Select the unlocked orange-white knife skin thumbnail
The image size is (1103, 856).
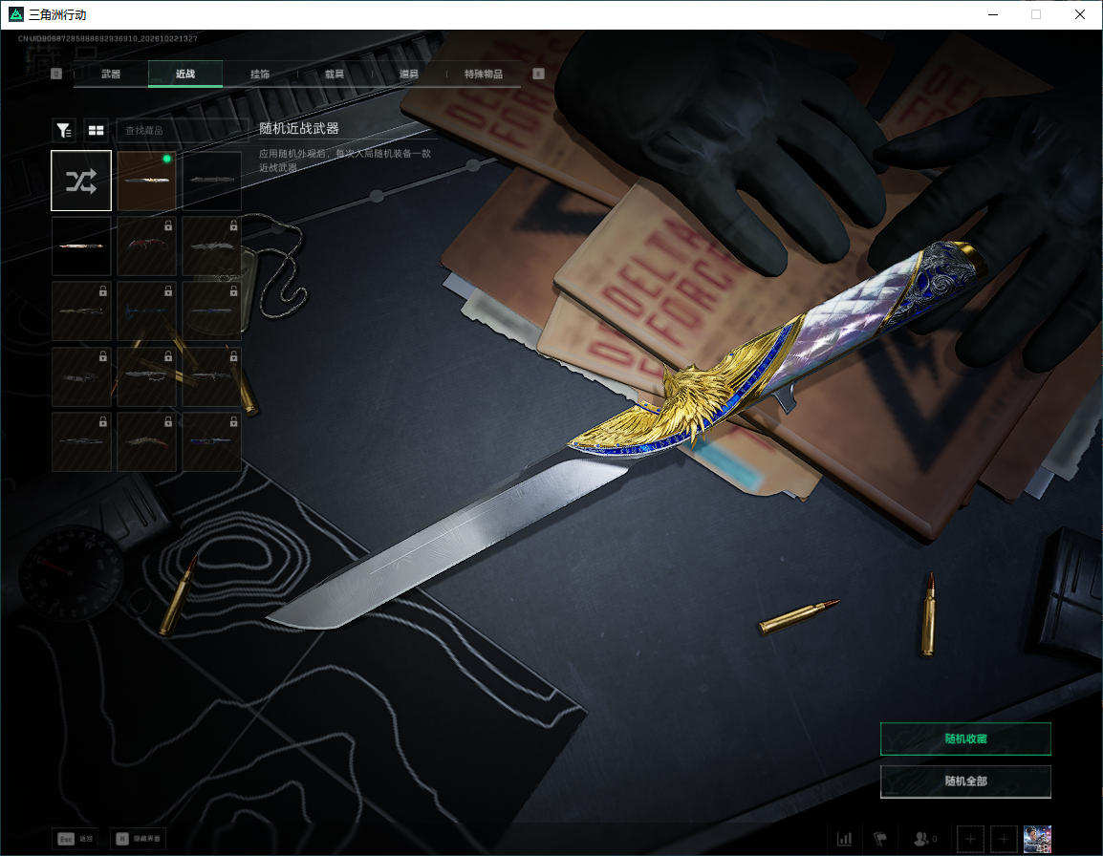pos(81,246)
